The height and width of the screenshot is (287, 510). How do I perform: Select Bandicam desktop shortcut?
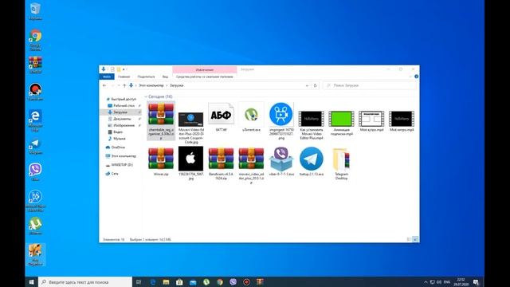click(35, 92)
